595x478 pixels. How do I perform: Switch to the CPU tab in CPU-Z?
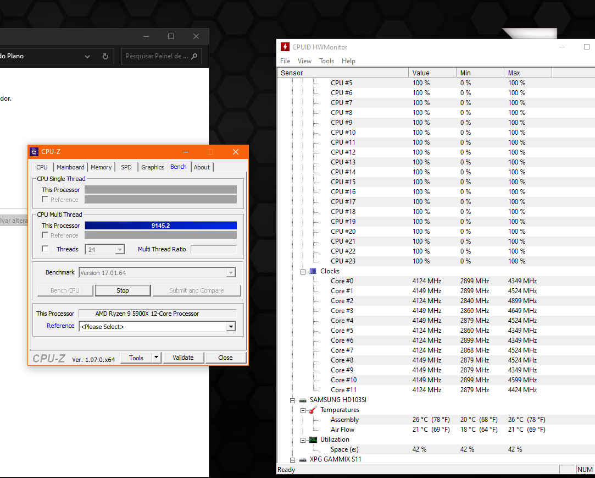(x=42, y=167)
